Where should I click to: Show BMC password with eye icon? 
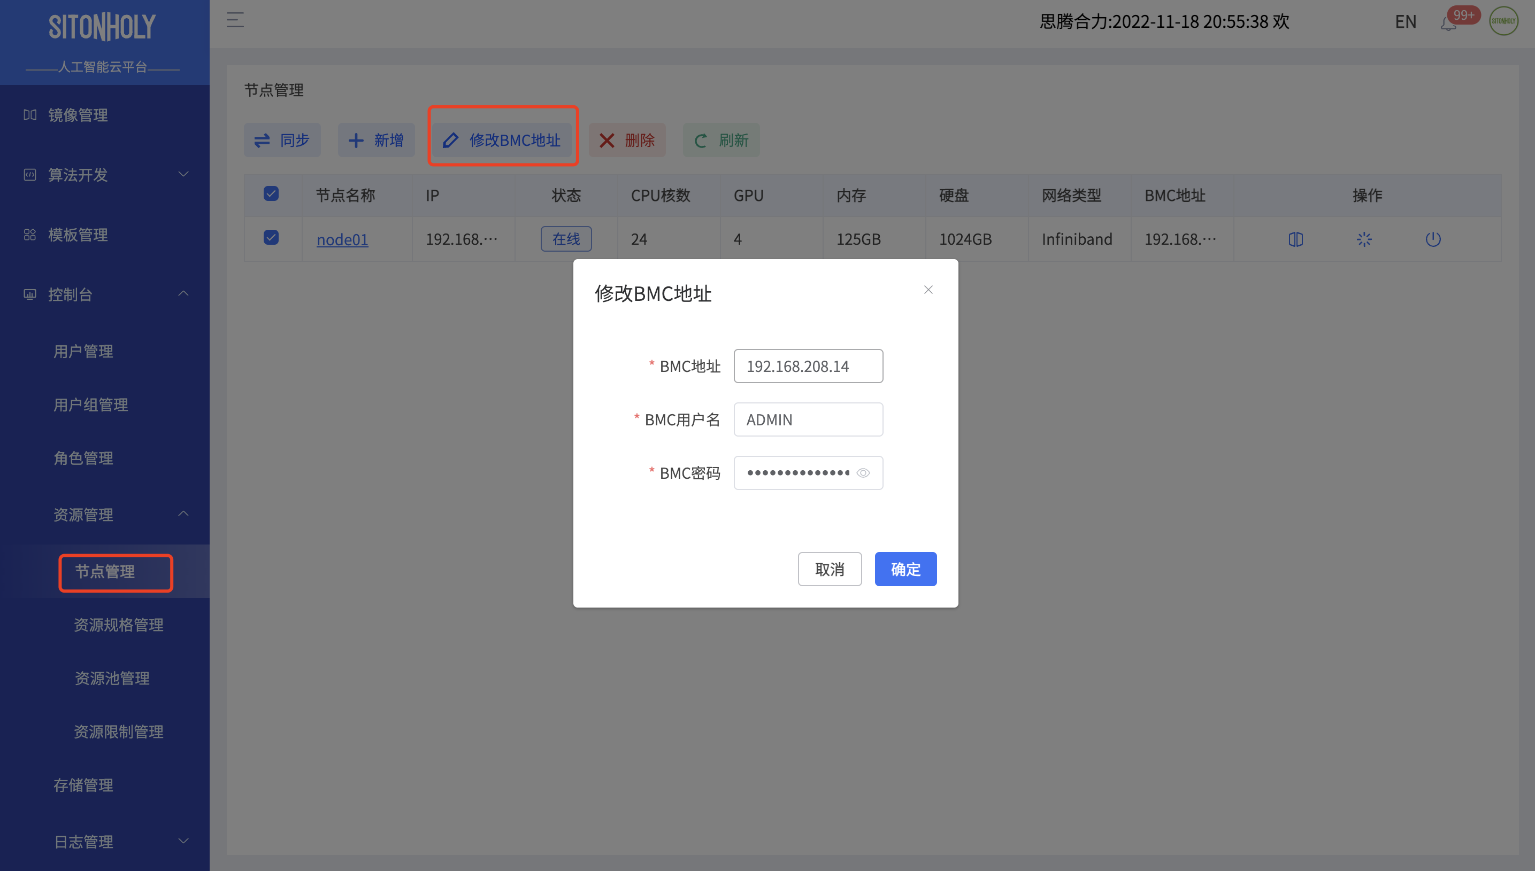863,472
